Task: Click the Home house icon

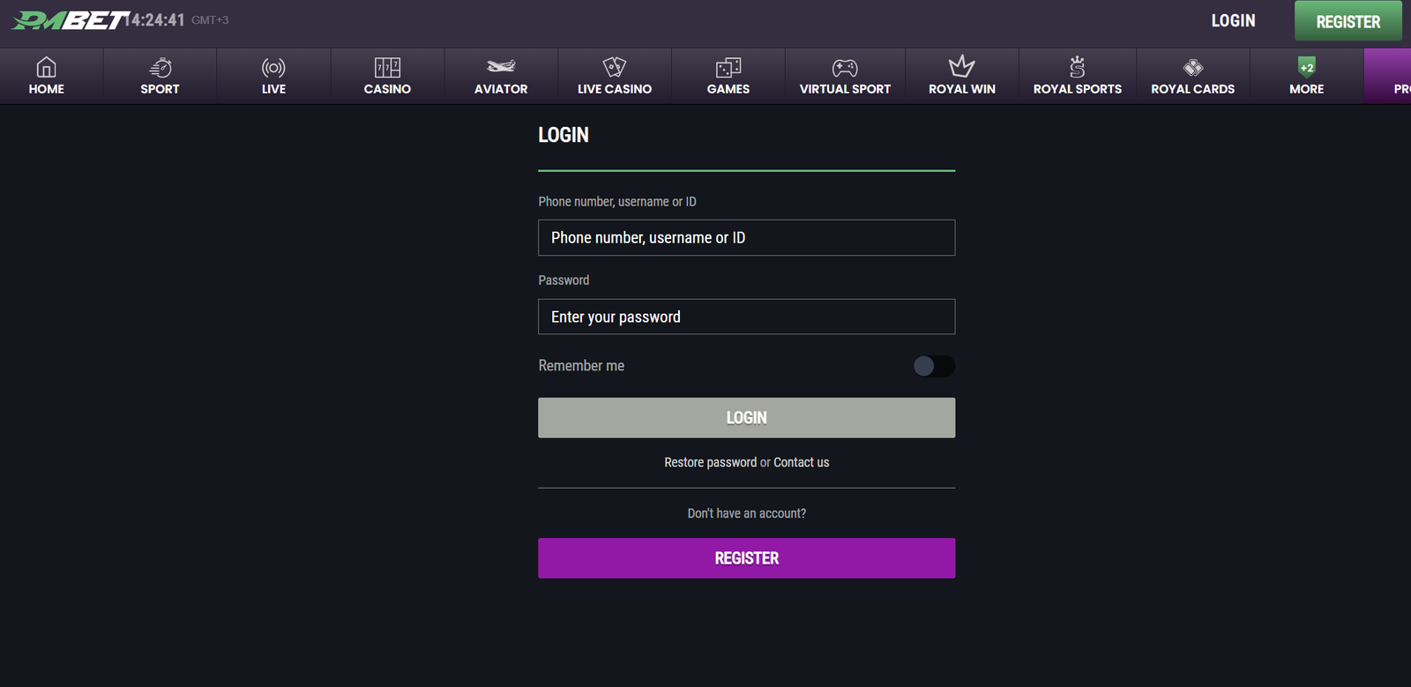Action: tap(46, 67)
